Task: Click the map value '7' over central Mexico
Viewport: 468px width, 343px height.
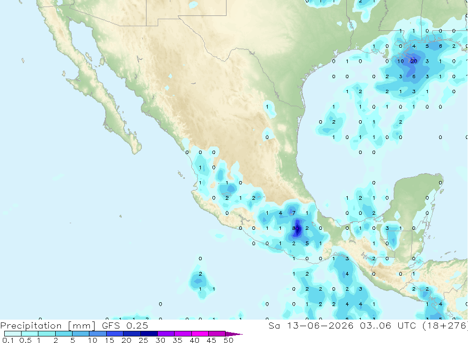Action: [294, 213]
